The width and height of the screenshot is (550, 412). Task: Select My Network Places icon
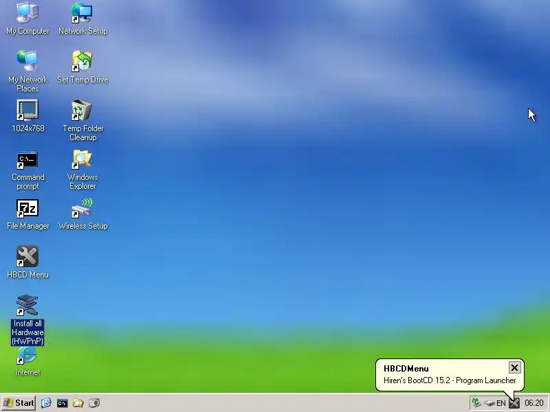[x=27, y=71]
